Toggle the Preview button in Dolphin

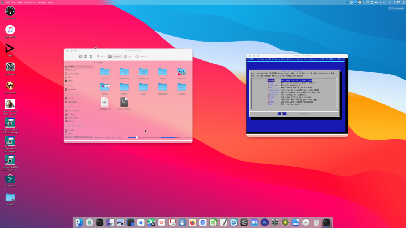(115, 56)
